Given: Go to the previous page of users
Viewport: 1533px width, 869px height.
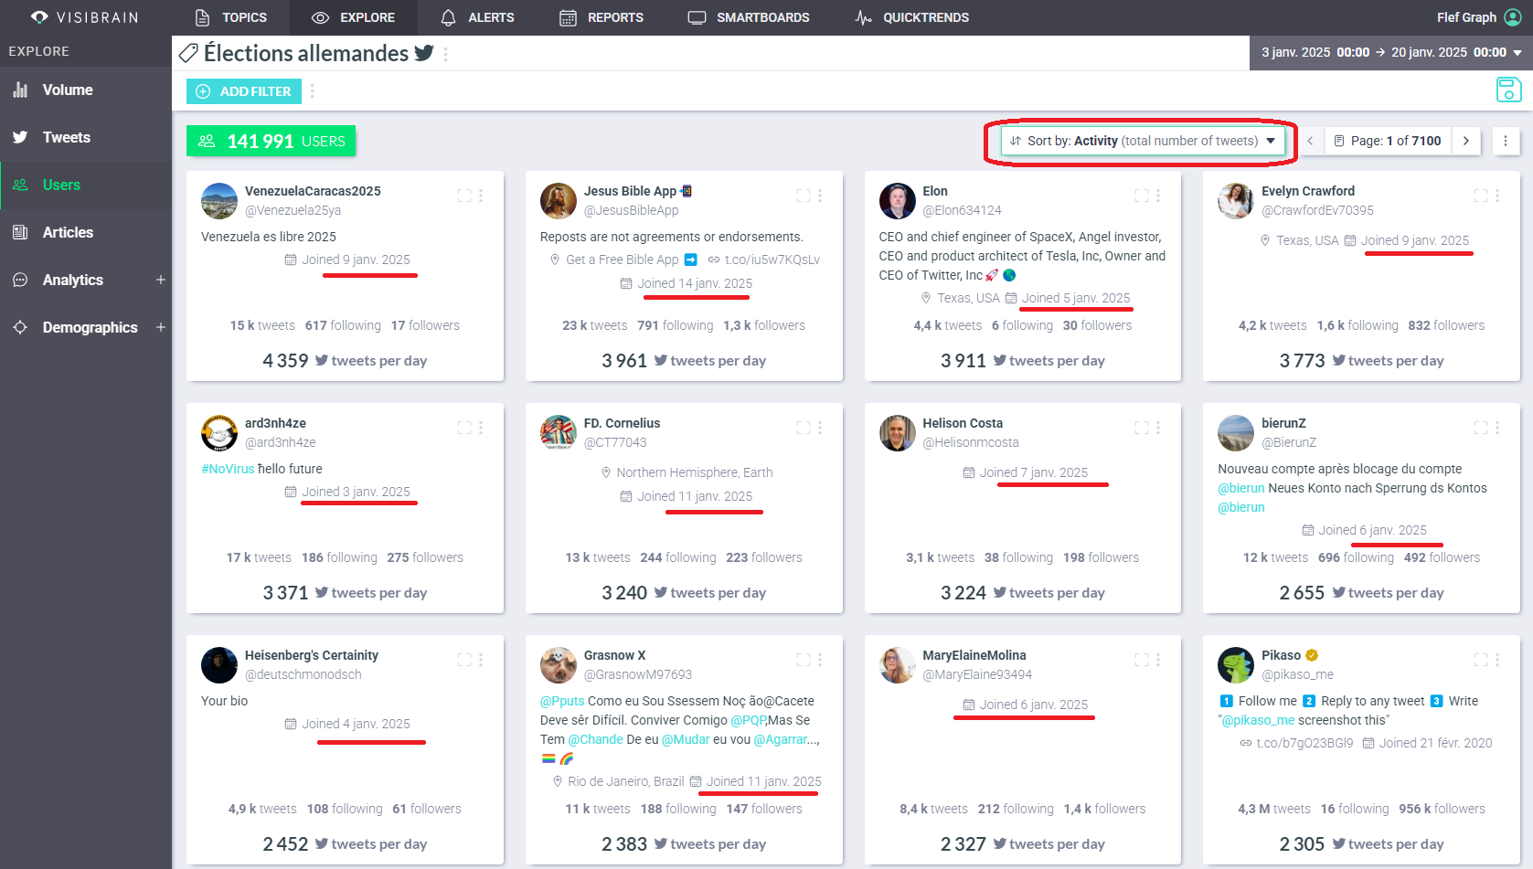Looking at the screenshot, I should point(1310,141).
